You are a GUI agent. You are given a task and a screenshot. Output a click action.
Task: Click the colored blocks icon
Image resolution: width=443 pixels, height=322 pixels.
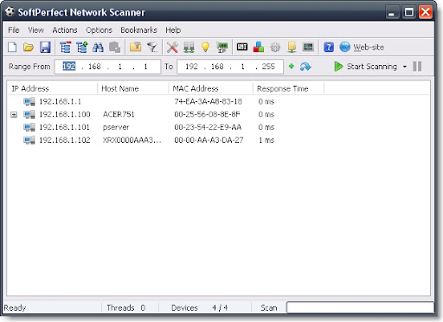[259, 47]
